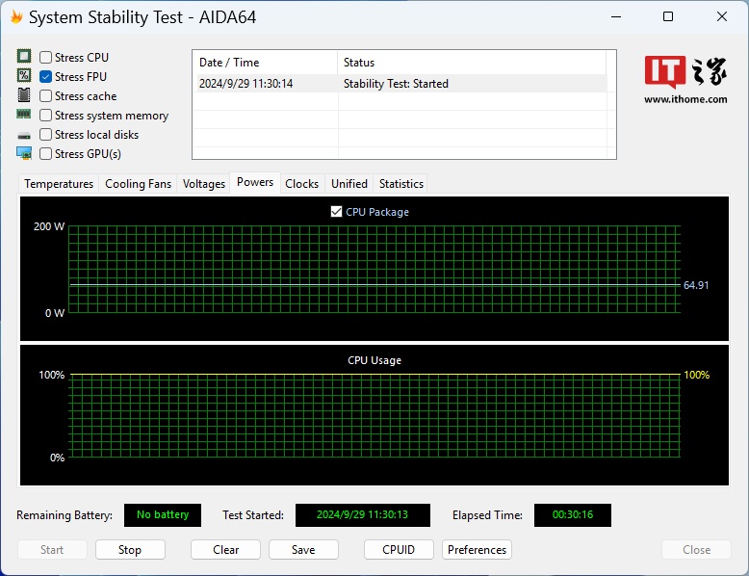Viewport: 749px width, 576px height.
Task: Enable the Stress GPU(s) checkbox
Action: [x=46, y=154]
